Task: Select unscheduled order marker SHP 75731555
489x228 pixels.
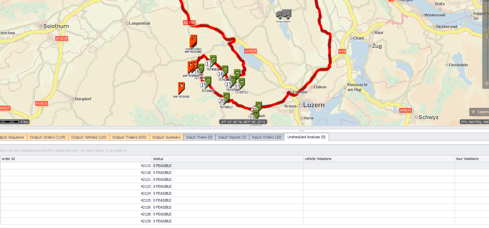Action: coord(181,88)
